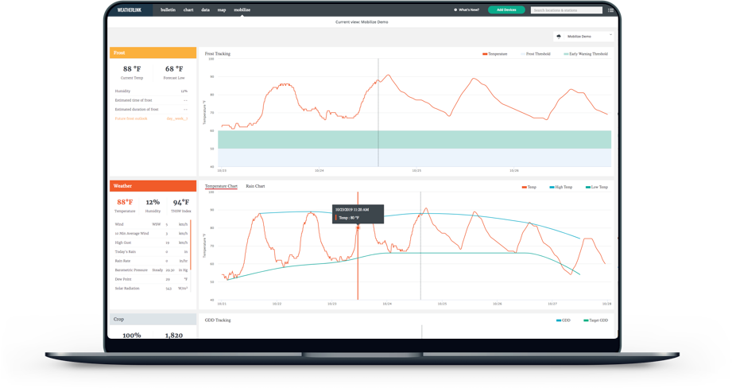Open the list menu icon in top bar
Image resolution: width=732 pixels, height=388 pixels.
[610, 10]
